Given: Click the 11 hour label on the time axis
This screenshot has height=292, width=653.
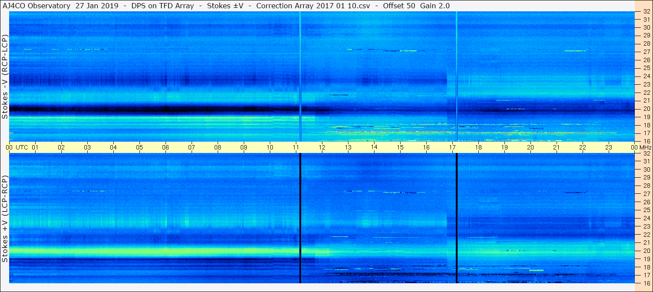Looking at the screenshot, I should click(x=296, y=147).
